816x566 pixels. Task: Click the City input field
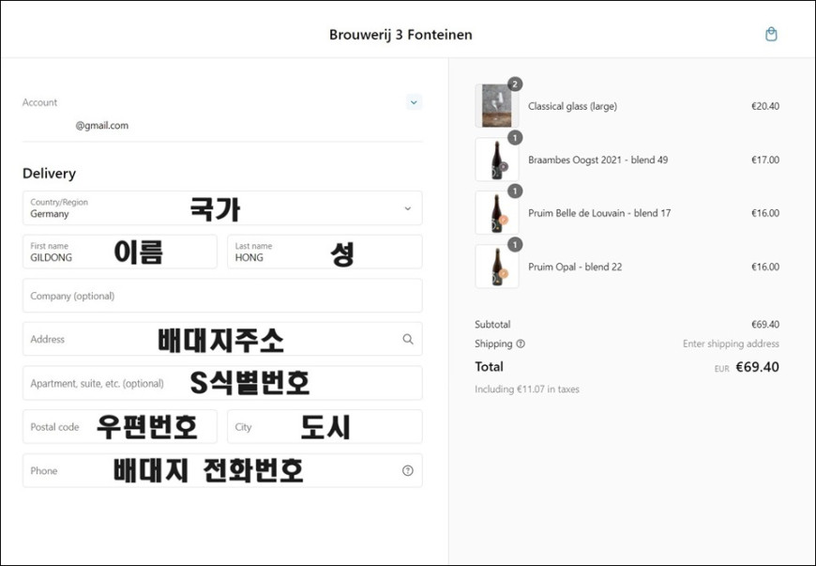tap(325, 426)
